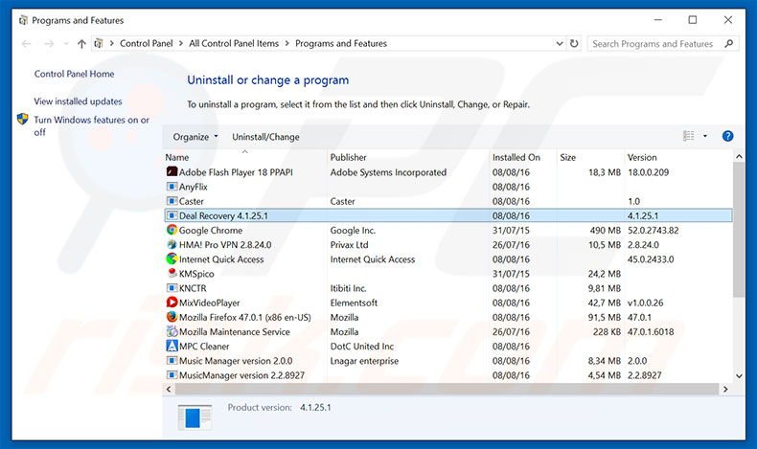The width and height of the screenshot is (757, 449).
Task: Click the Windows features shield icon
Action: click(23, 119)
